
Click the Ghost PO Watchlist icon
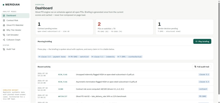(4, 25)
